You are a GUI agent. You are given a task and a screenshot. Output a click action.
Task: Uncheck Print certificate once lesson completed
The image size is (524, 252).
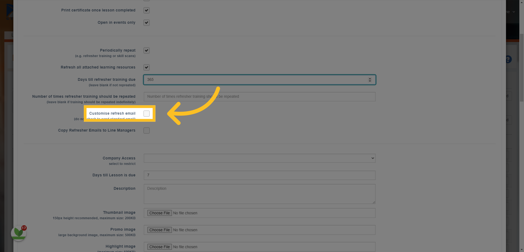point(147,10)
